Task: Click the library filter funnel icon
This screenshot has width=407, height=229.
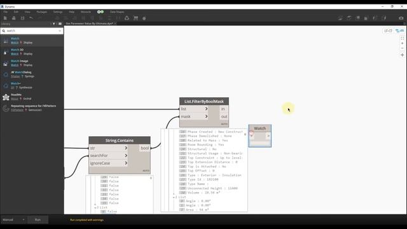Action: pyautogui.click(x=54, y=24)
